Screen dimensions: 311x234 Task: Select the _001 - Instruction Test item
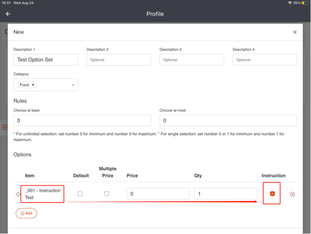[x=42, y=194]
